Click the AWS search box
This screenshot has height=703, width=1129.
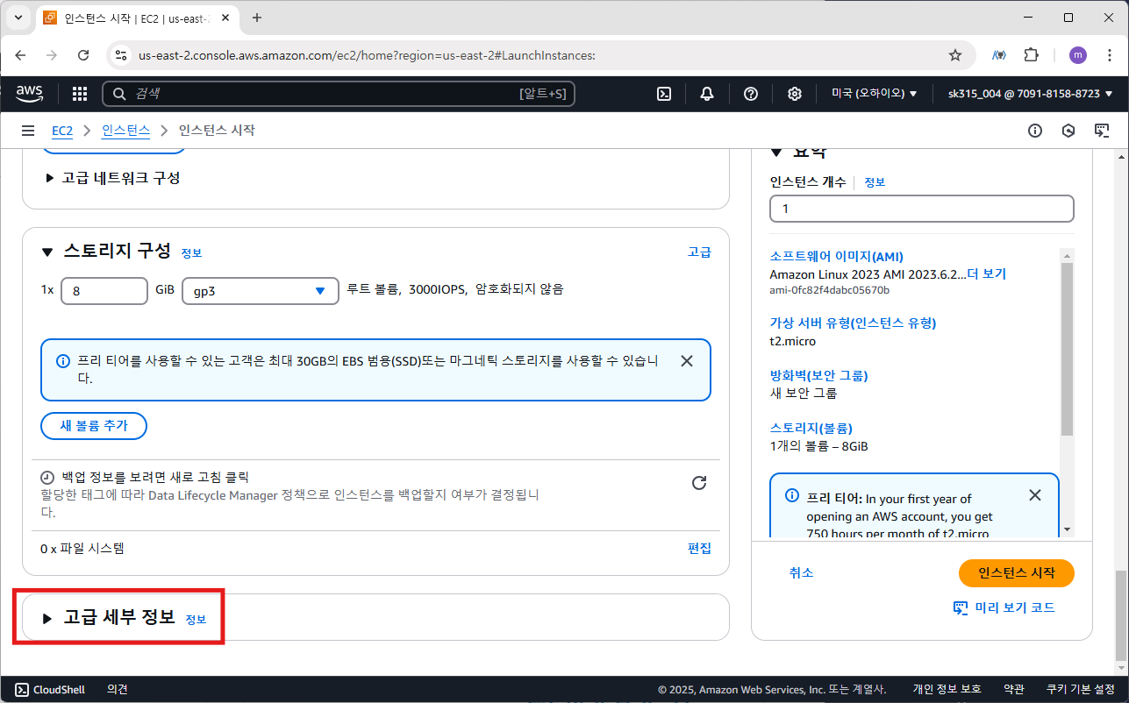(x=339, y=94)
